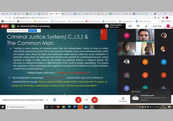Open the Human Rights bookmark
173x121 pixels.
[112, 21]
